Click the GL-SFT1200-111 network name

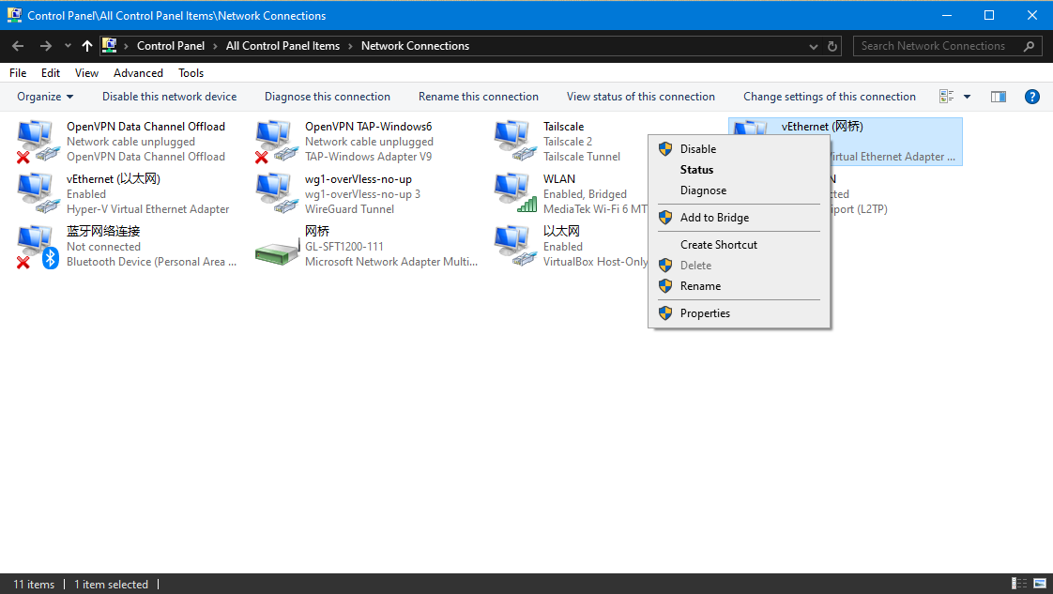coord(343,246)
